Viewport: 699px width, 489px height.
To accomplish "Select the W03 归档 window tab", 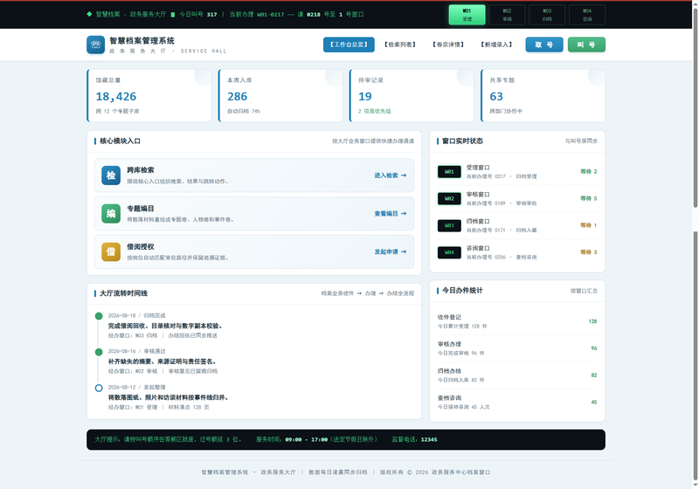I will 547,15.
